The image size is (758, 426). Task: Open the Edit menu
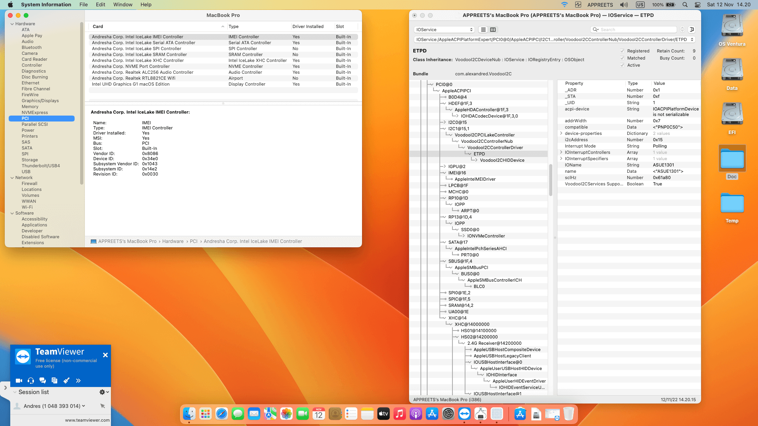click(x=101, y=5)
